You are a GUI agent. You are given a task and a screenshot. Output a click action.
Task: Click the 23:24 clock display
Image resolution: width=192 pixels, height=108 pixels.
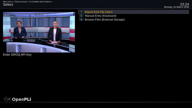[x=184, y=4]
